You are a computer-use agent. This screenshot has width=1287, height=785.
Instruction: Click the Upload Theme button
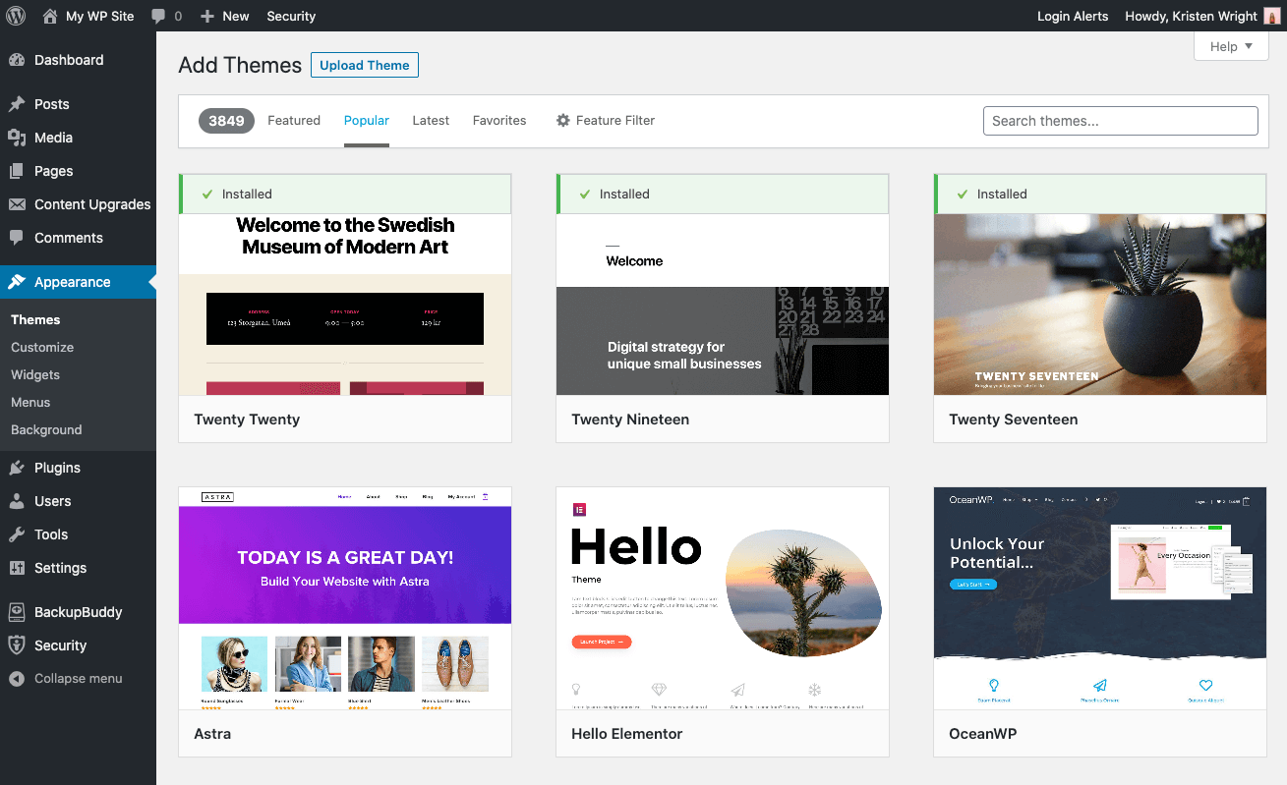pos(364,65)
